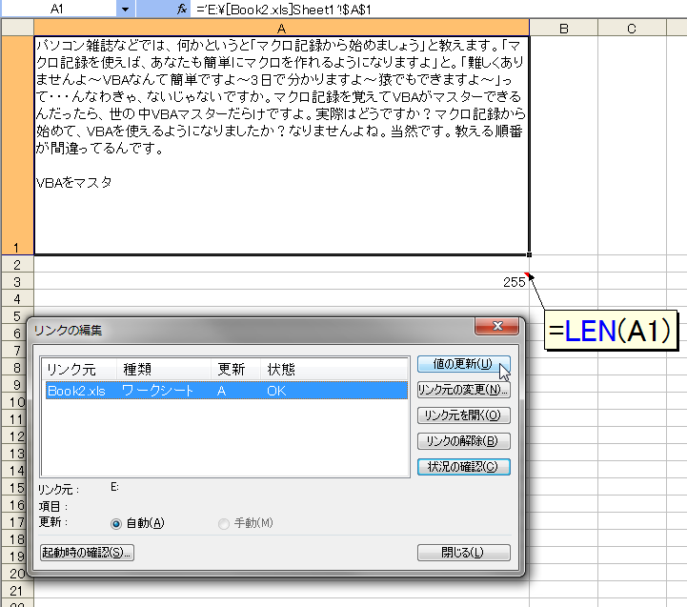This screenshot has width=687, height=607.
Task: Click the リンク元の変更(N)... button
Action: (x=463, y=390)
